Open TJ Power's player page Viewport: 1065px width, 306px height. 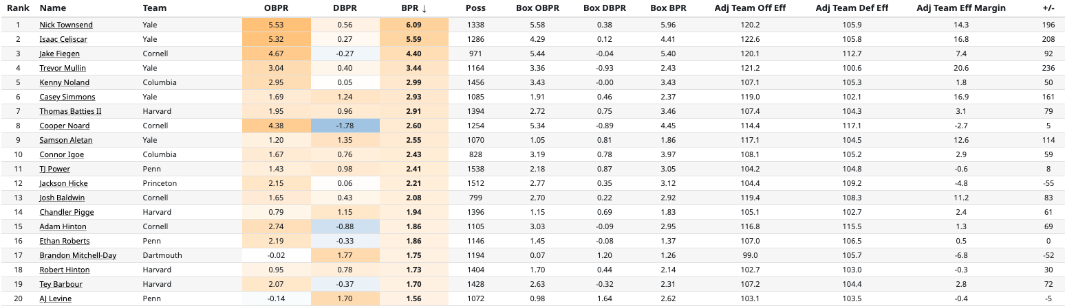pyautogui.click(x=54, y=169)
